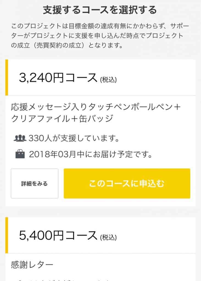Viewport: 201px width, 281px height.
Task: Click the 2018年03月中にお届け予定です text
Action: point(91,154)
